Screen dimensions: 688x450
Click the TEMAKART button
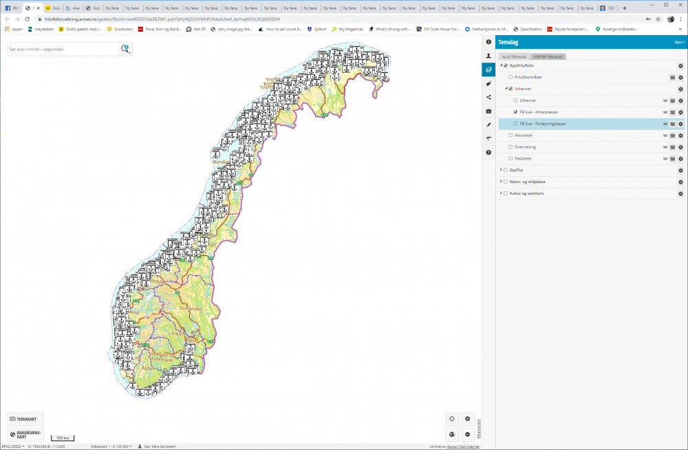coord(25,419)
